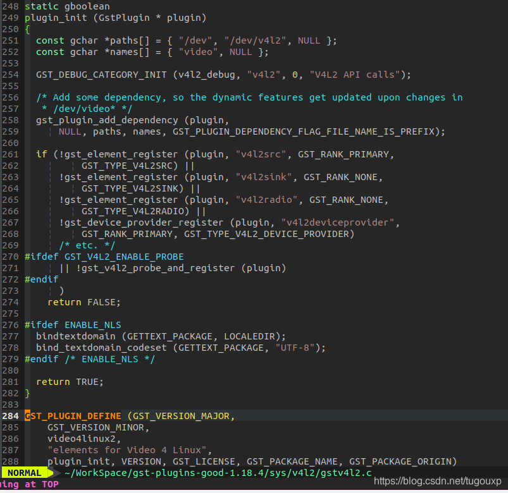The image size is (508, 493).
Task: Click 'static gboolean' on line 248
Action: 68,6
